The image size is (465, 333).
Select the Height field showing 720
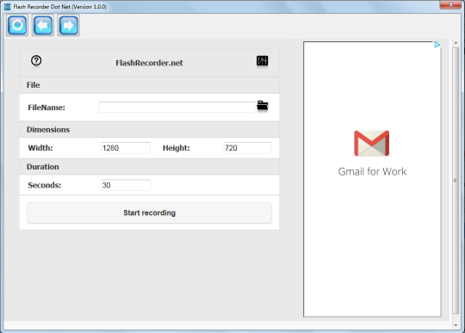pos(247,148)
